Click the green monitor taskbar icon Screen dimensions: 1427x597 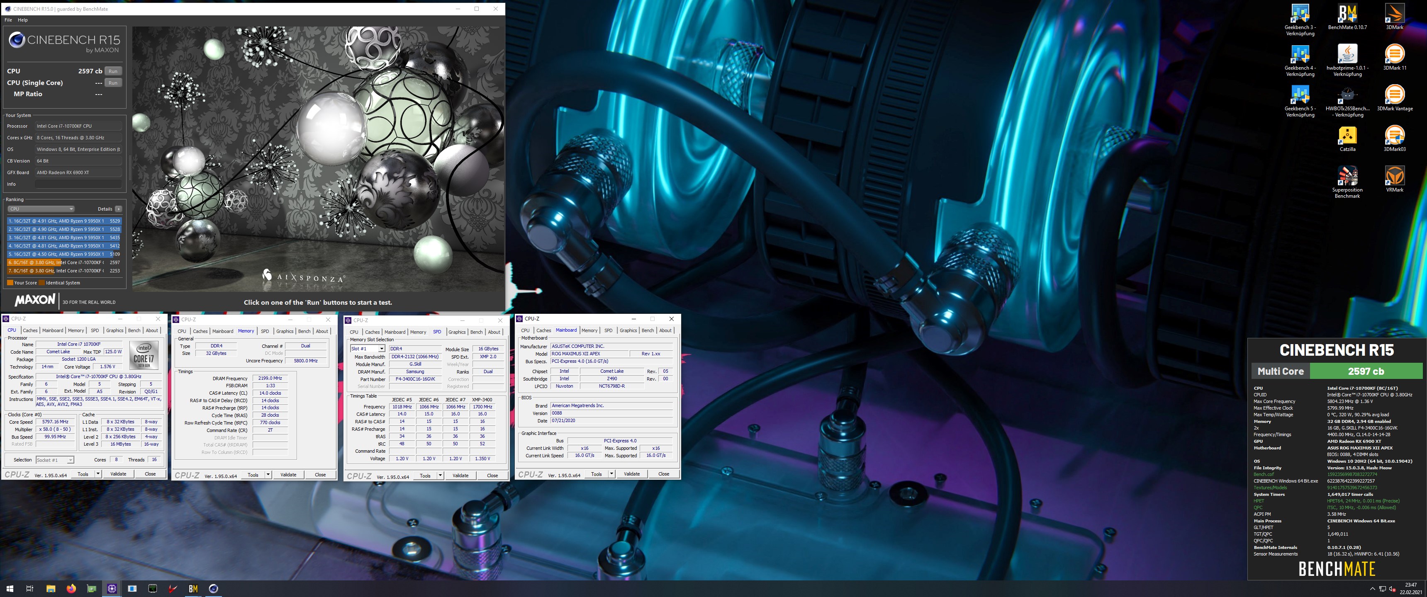[x=152, y=588]
